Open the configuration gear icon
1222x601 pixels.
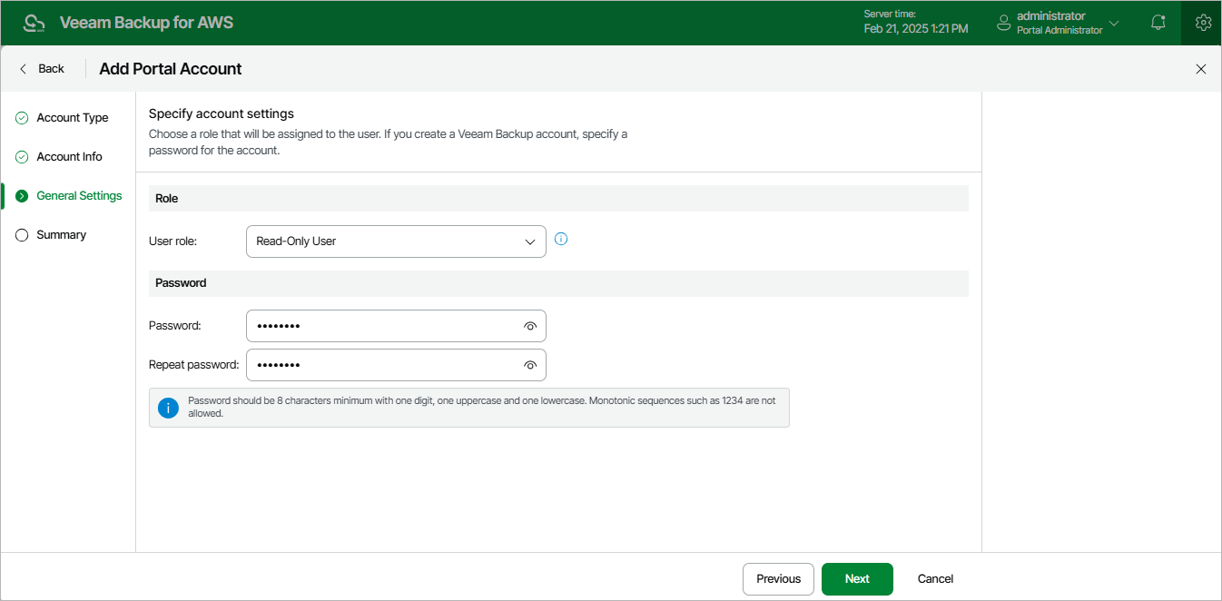pos(1203,23)
